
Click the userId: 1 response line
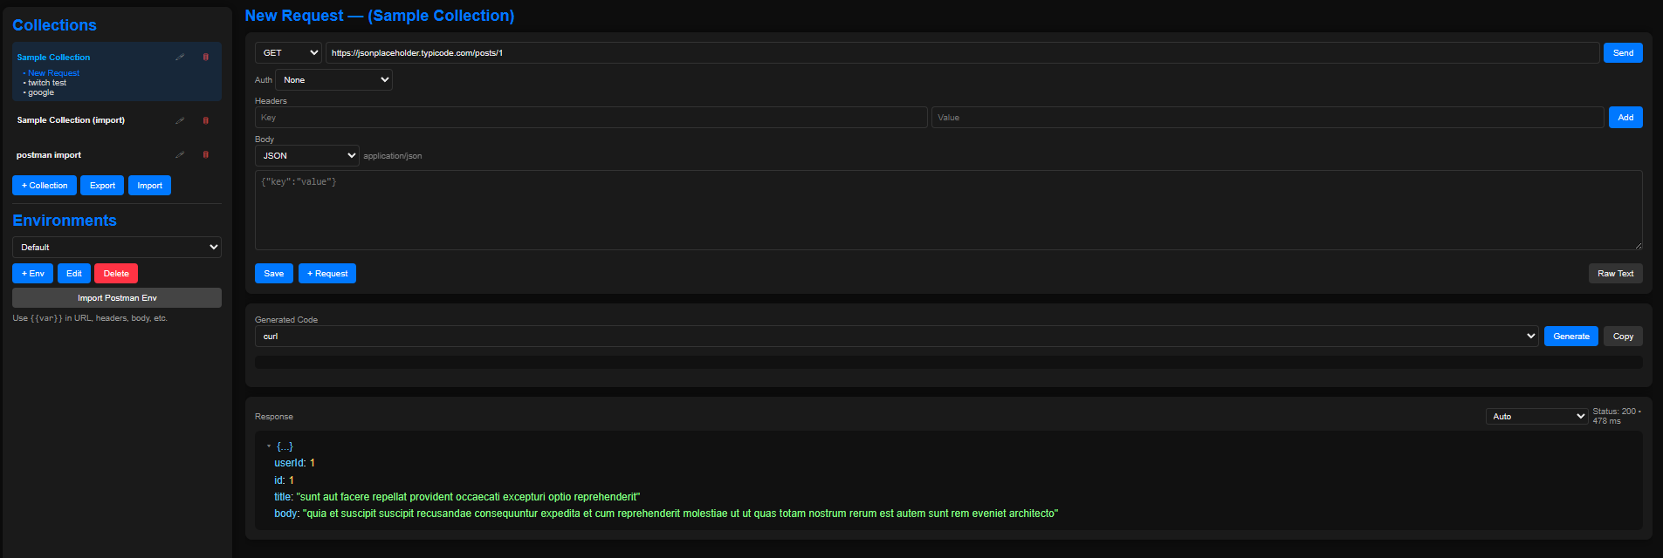[x=294, y=463]
